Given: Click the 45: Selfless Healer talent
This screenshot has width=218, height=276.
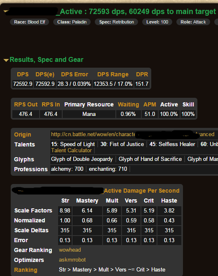Looking at the screenshot, I should 172,144.
